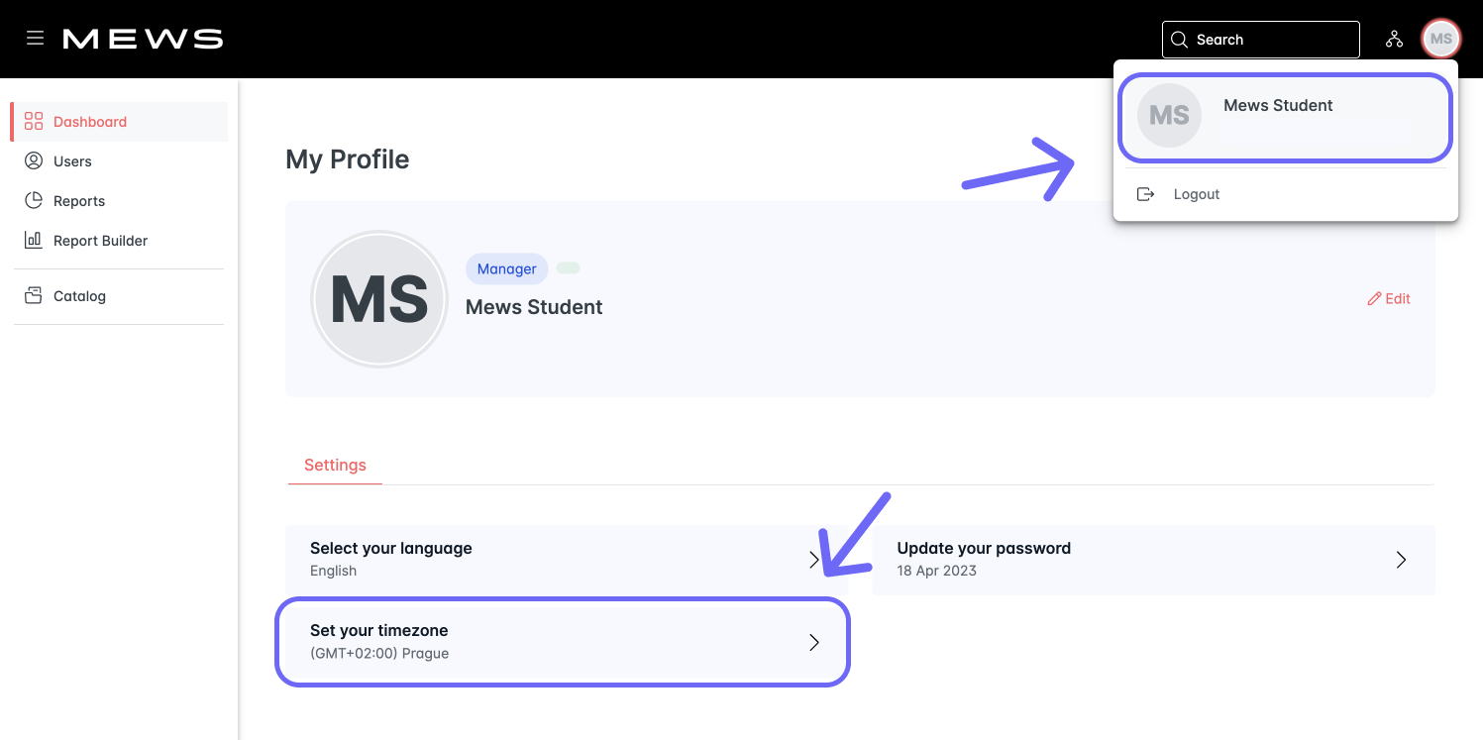Click the MS avatar inside the profile menu
The height and width of the screenshot is (740, 1483).
(x=1169, y=115)
